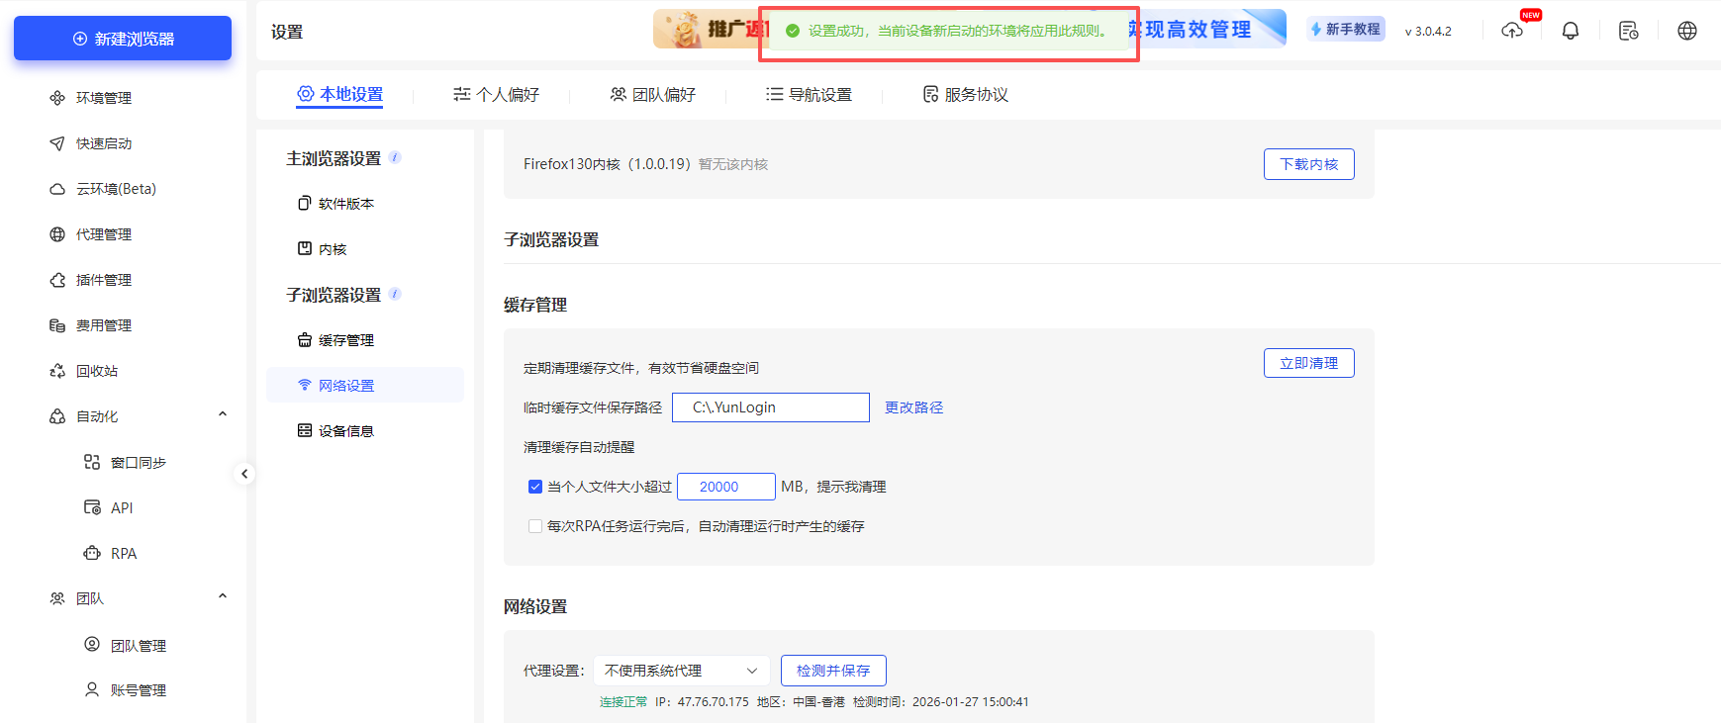
Task: Click info icon beside 主浏览器设置
Action: 395,157
